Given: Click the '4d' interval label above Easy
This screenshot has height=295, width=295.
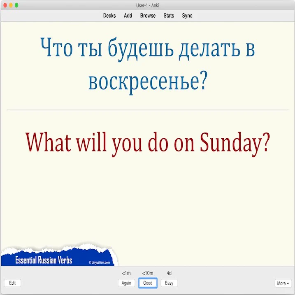Looking at the screenshot, I should [169, 273].
